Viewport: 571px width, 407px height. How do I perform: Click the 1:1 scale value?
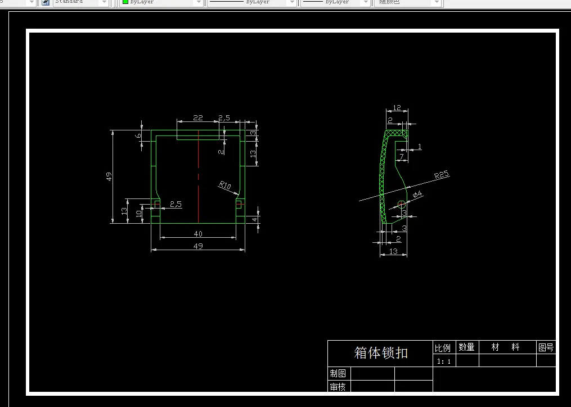pyautogui.click(x=444, y=361)
